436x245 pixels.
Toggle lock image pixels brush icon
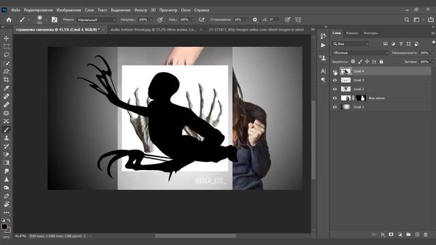tap(360, 62)
